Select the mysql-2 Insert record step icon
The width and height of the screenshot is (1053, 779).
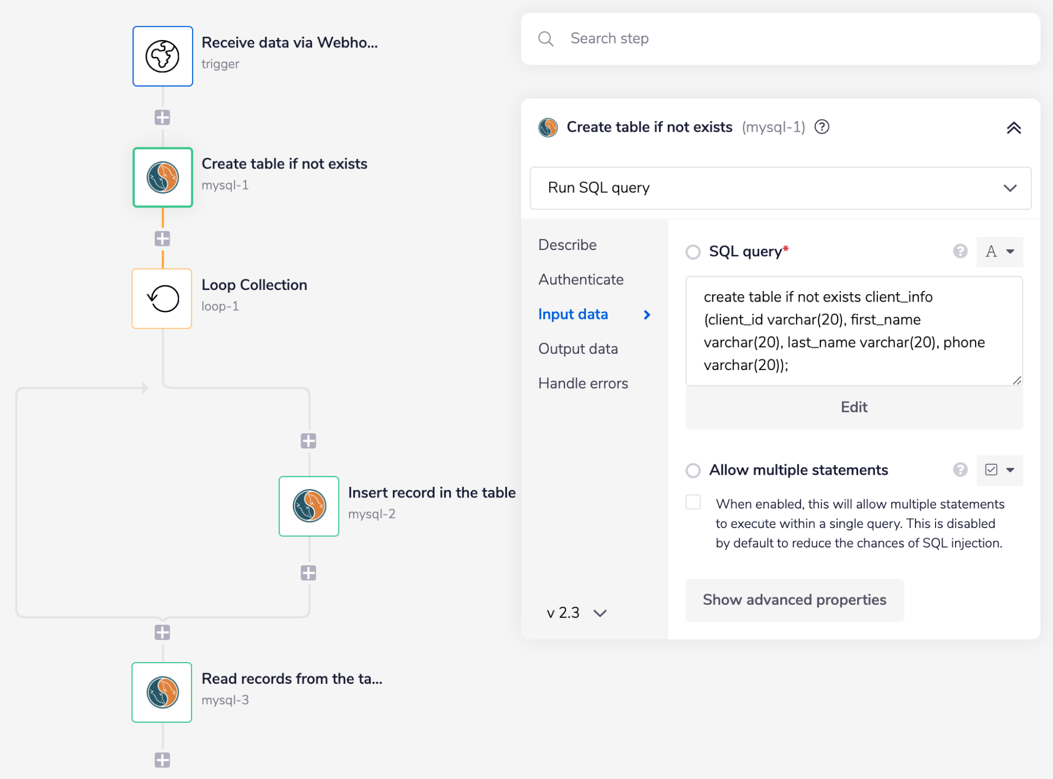point(309,506)
